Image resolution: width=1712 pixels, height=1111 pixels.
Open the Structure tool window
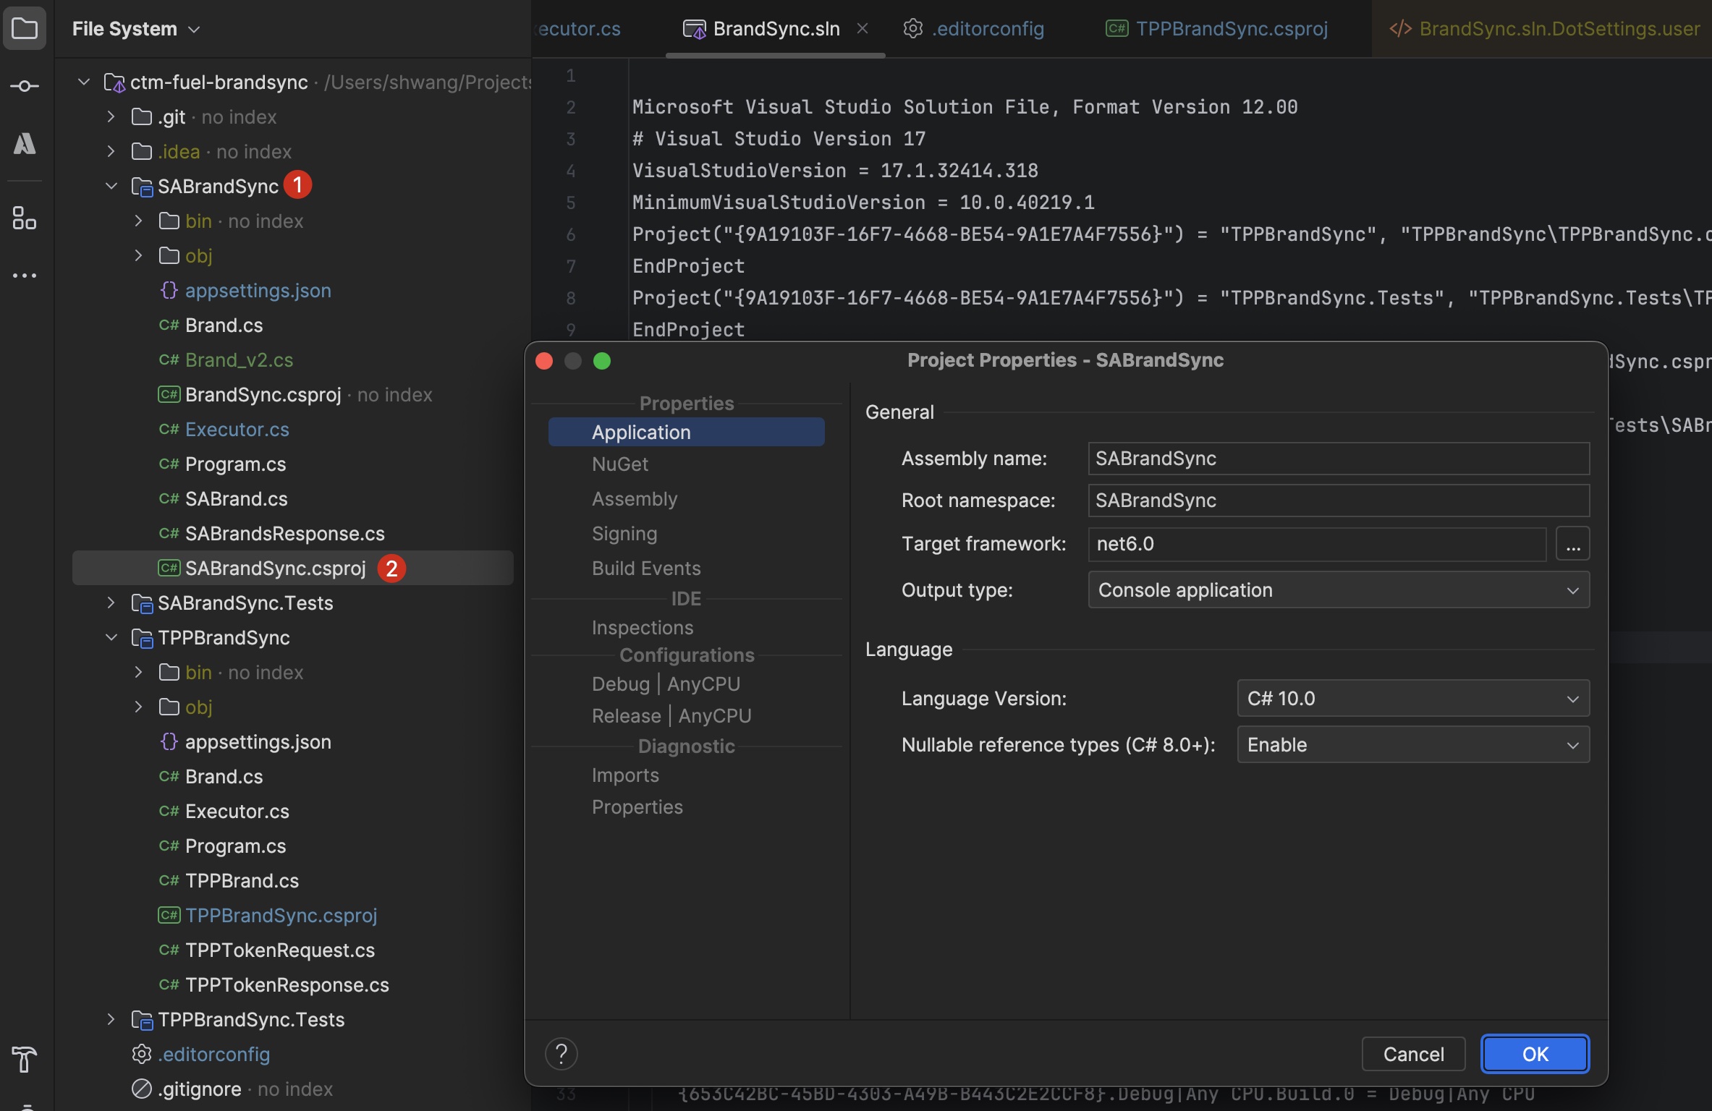click(x=25, y=218)
